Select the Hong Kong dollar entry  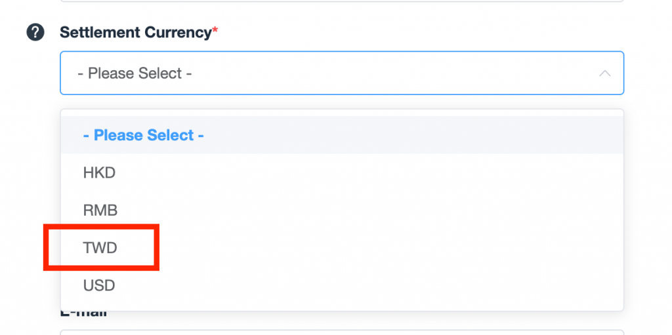342,172
